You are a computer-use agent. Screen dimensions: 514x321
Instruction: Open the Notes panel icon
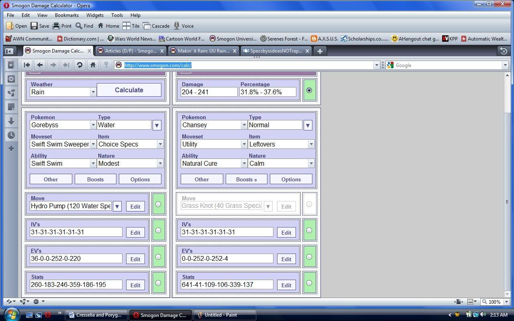(11, 107)
